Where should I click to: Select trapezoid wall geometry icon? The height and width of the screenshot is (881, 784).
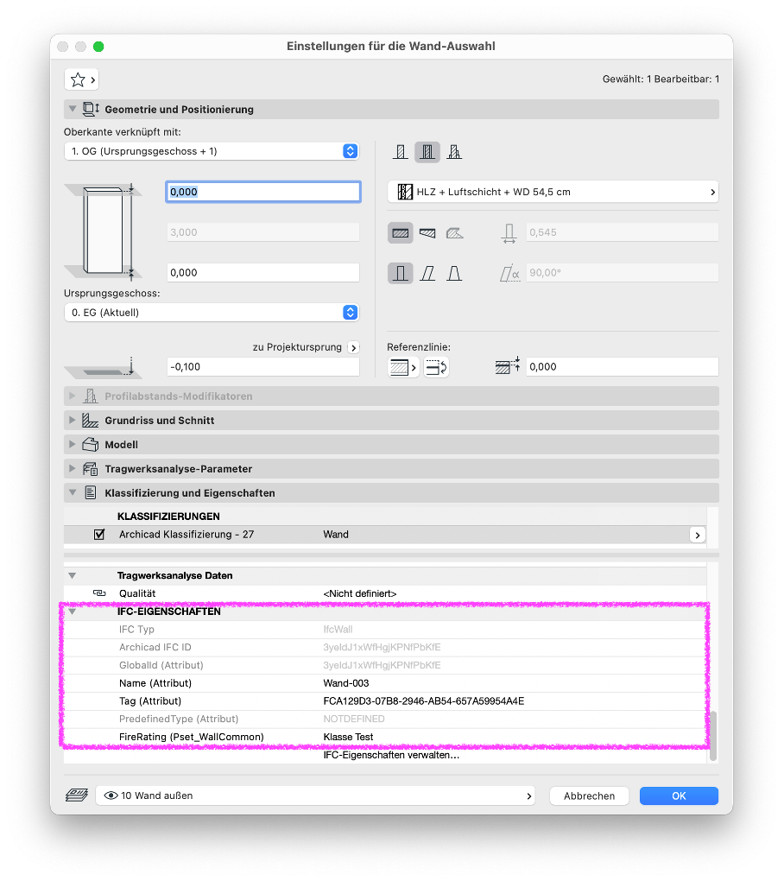click(x=427, y=232)
